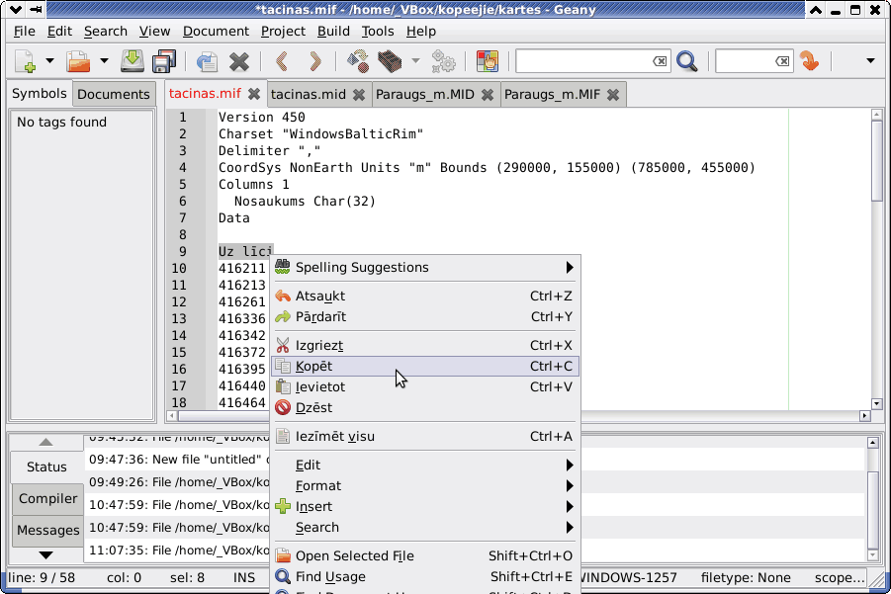Viewport: 891px width, 594px height.
Task: Open the Build menu
Action: coord(333,32)
